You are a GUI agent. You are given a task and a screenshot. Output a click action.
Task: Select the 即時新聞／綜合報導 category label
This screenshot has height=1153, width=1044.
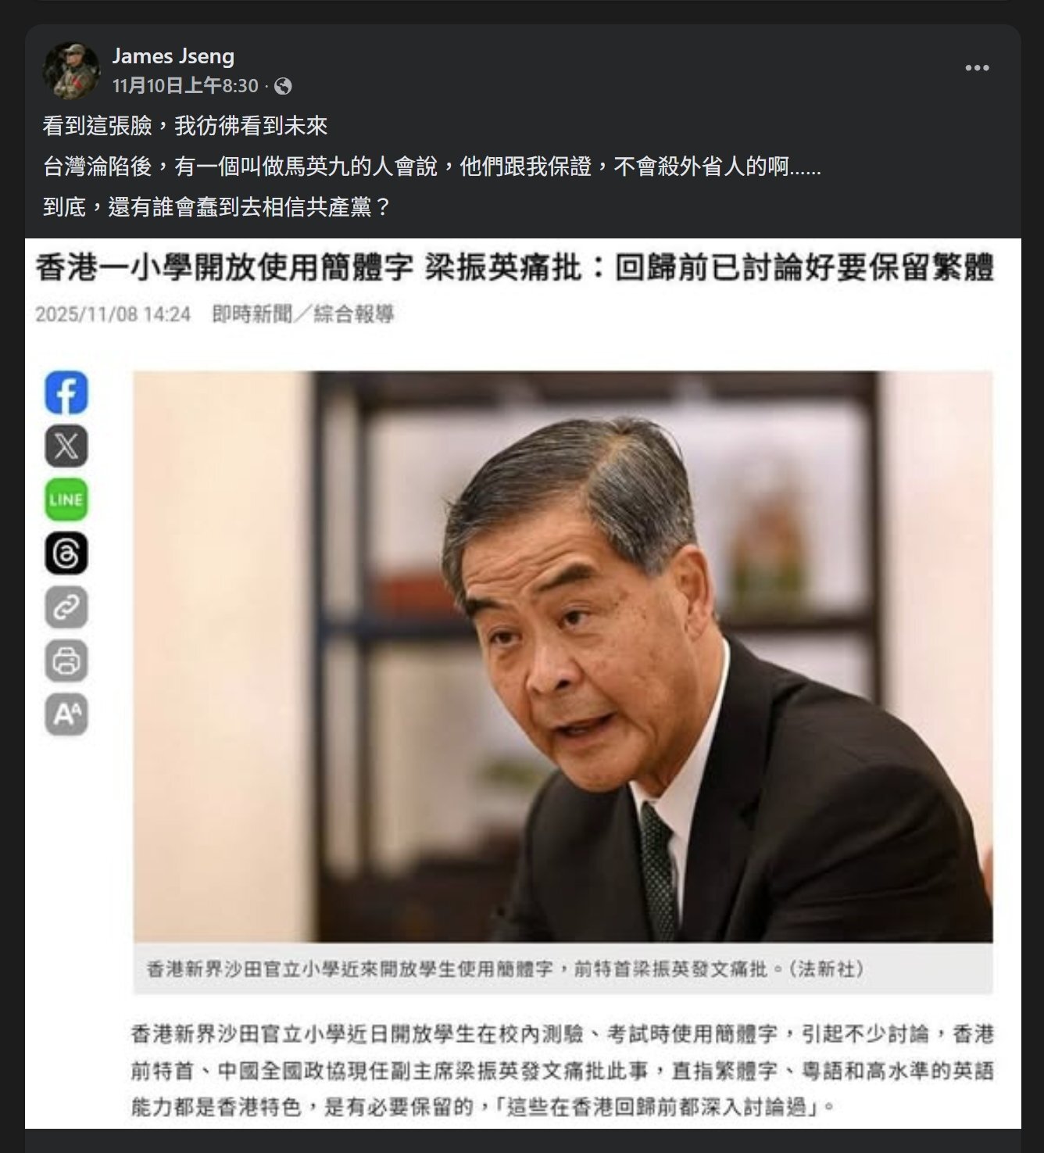tap(303, 314)
